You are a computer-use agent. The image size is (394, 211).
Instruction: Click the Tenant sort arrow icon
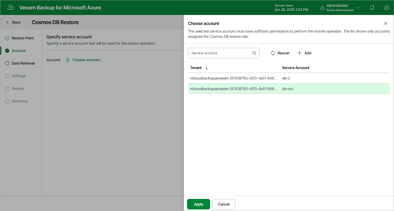click(x=206, y=68)
